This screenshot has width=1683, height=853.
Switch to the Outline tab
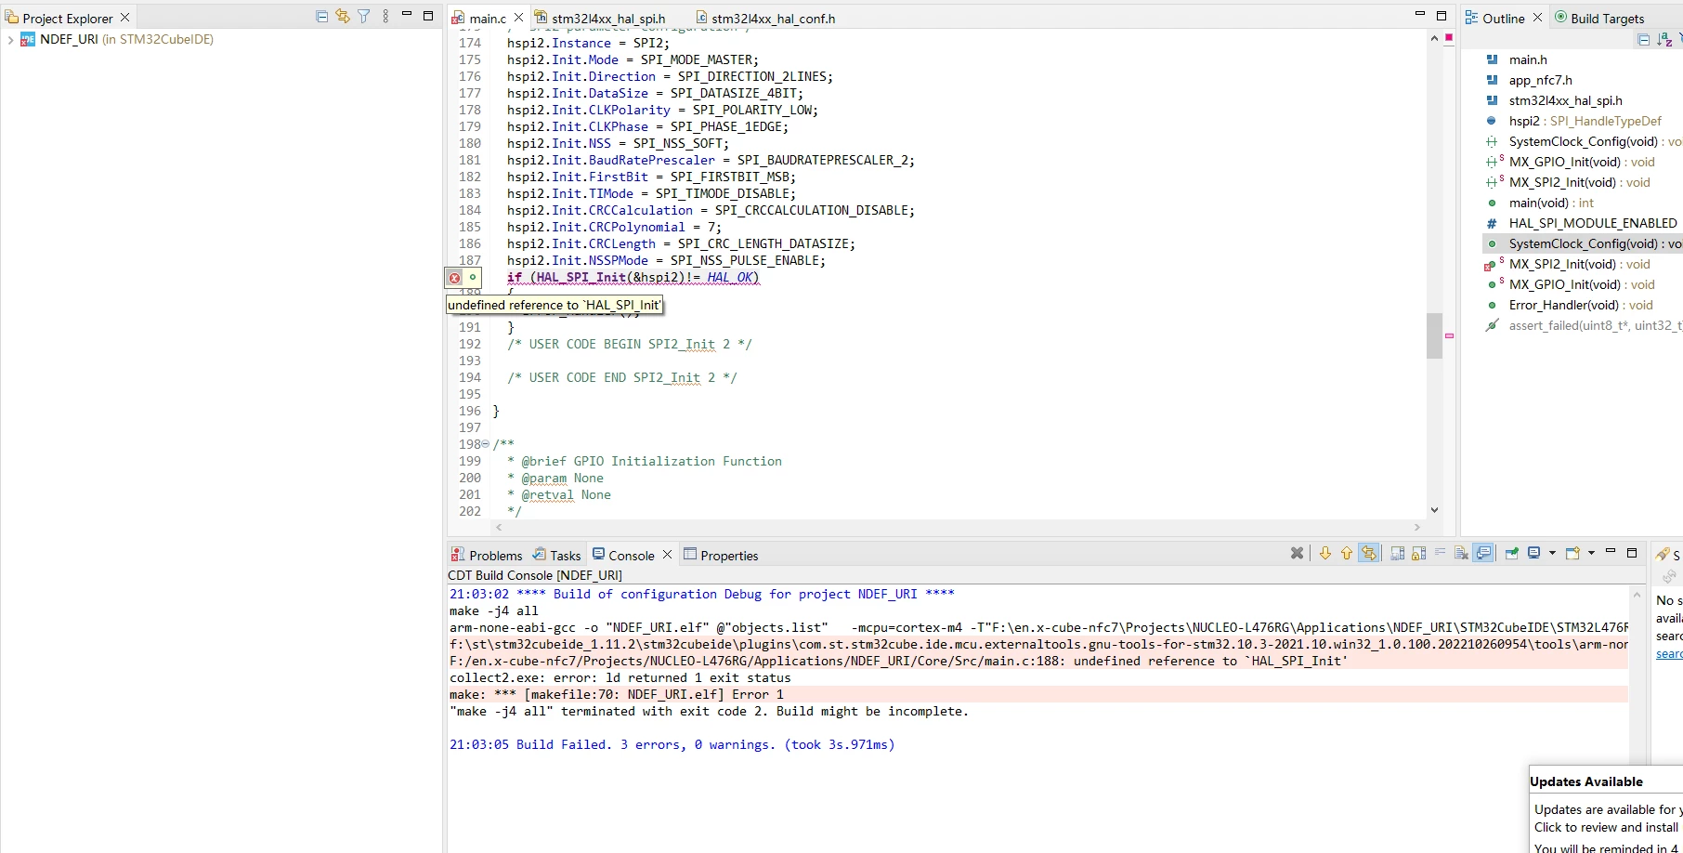(1503, 19)
